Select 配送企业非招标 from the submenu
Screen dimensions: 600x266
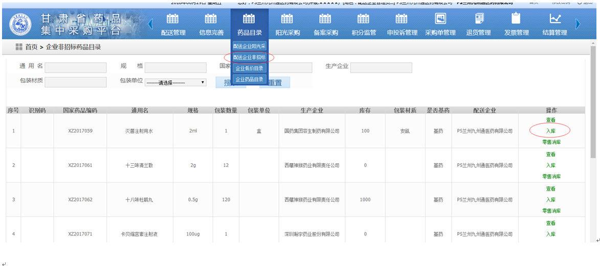point(250,57)
